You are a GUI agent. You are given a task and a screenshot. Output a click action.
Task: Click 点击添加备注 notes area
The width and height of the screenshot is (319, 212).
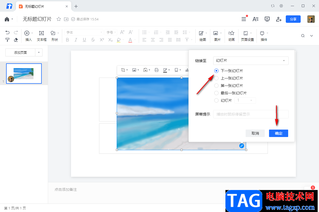pos(66,189)
